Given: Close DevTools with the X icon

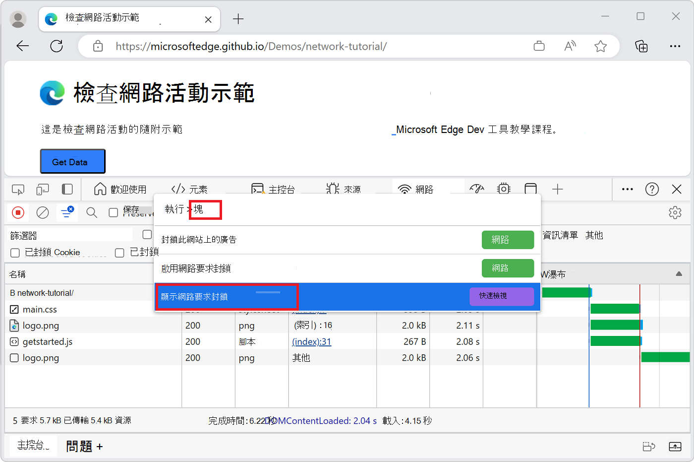Looking at the screenshot, I should coord(677,189).
